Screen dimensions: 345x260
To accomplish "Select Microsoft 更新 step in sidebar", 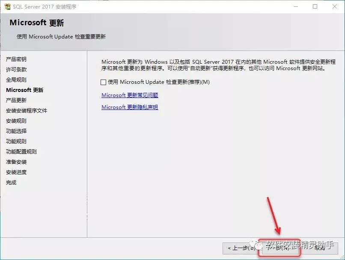I will point(25,90).
